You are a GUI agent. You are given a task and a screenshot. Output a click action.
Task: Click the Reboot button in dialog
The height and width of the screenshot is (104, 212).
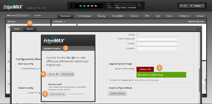53,74
